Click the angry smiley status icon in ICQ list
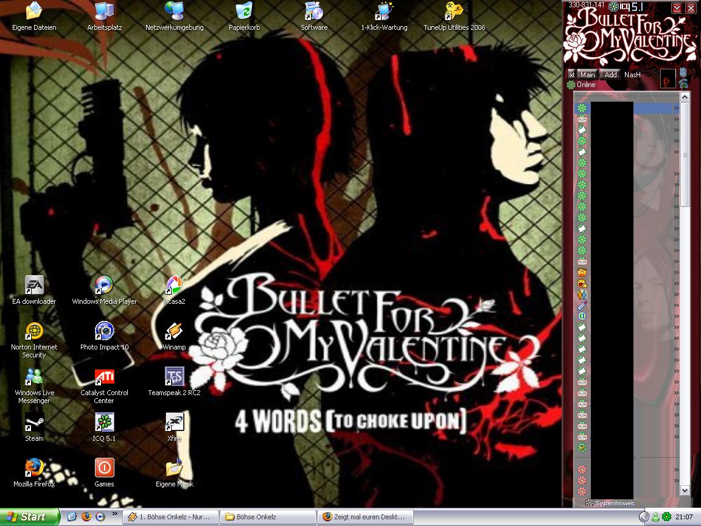The width and height of the screenshot is (701, 526). 582,272
